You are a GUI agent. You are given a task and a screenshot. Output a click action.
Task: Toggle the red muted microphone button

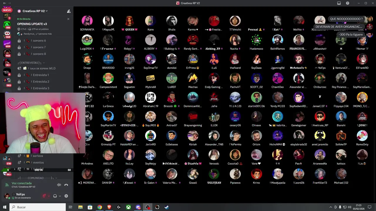(x=45, y=196)
